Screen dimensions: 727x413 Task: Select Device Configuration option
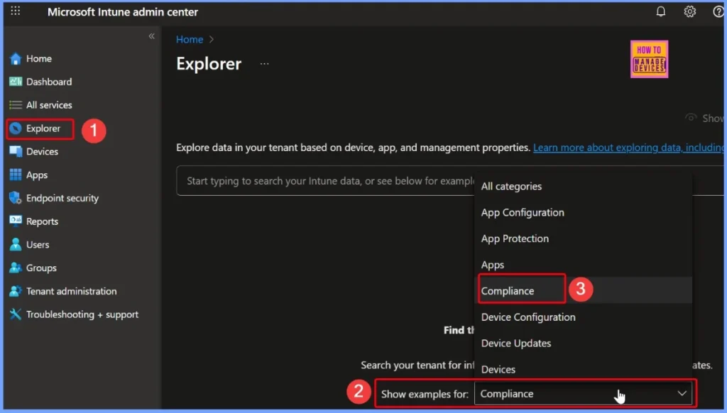(x=584, y=317)
